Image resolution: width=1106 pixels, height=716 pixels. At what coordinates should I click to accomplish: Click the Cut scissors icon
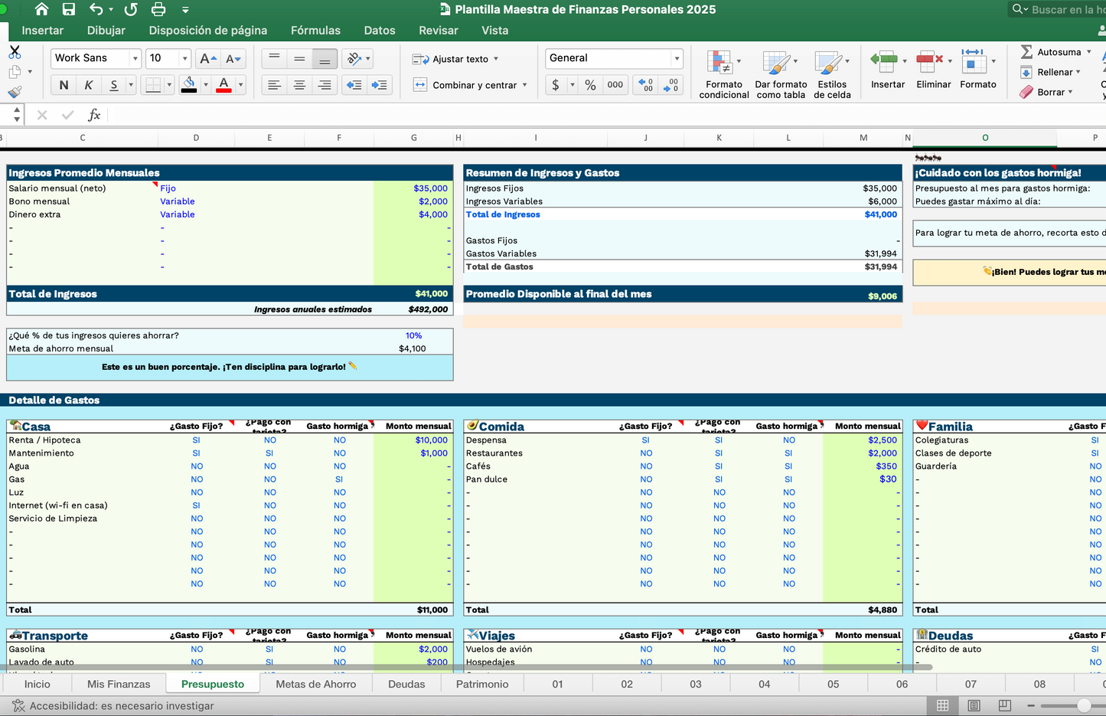point(15,52)
